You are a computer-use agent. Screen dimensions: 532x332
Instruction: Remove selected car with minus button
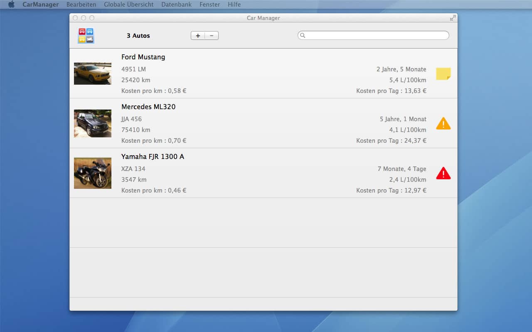click(x=212, y=36)
